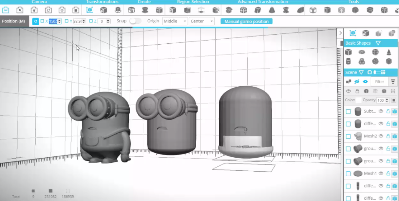
Task: Activate the pan hand camera tool
Action: pyautogui.click(x=34, y=10)
